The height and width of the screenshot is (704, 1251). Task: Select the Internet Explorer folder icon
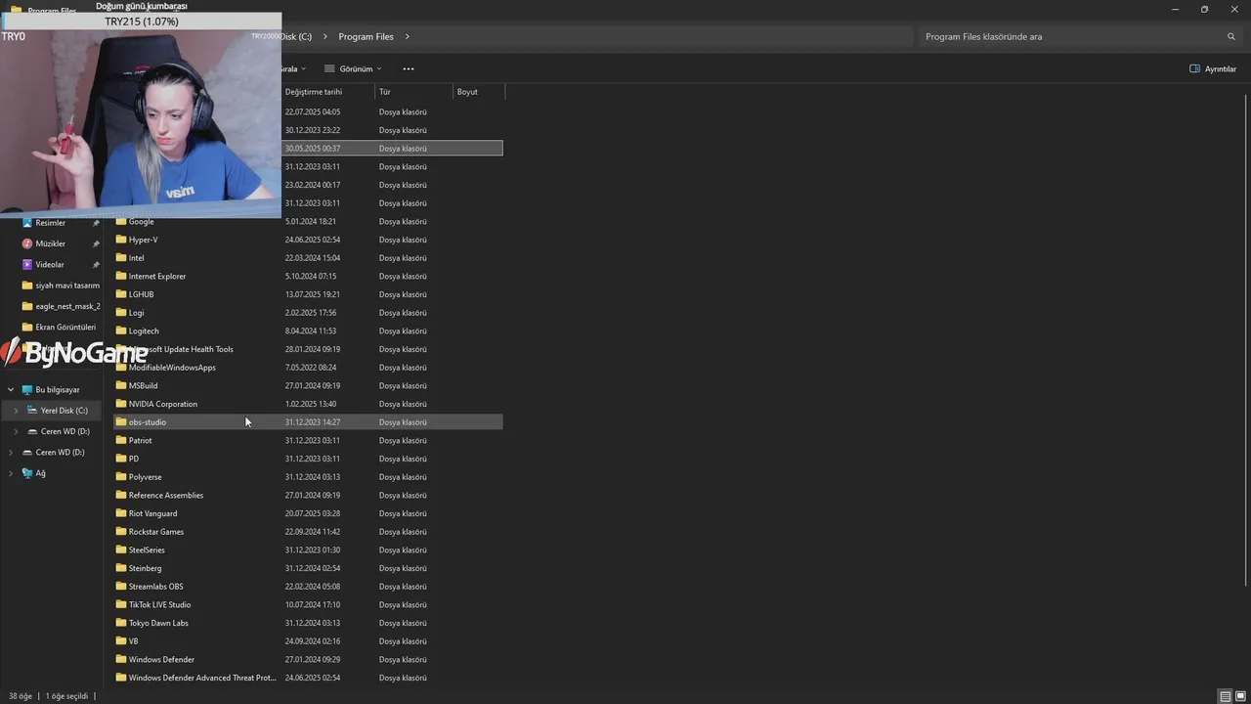point(121,276)
